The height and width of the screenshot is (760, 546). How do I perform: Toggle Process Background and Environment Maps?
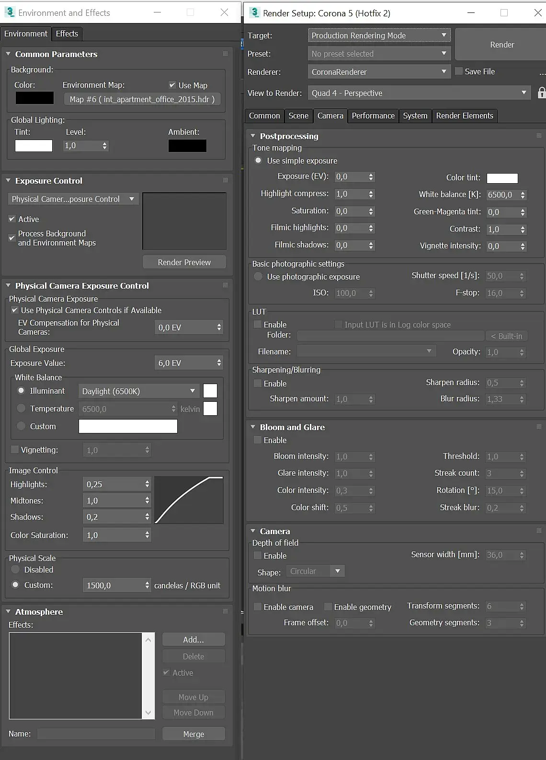click(x=12, y=238)
